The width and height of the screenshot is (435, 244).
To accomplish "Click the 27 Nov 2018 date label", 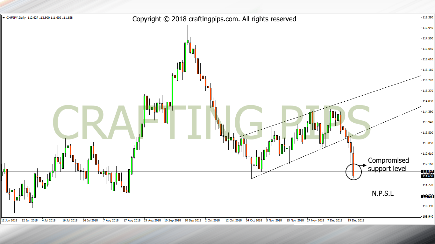I will pos(315,220).
